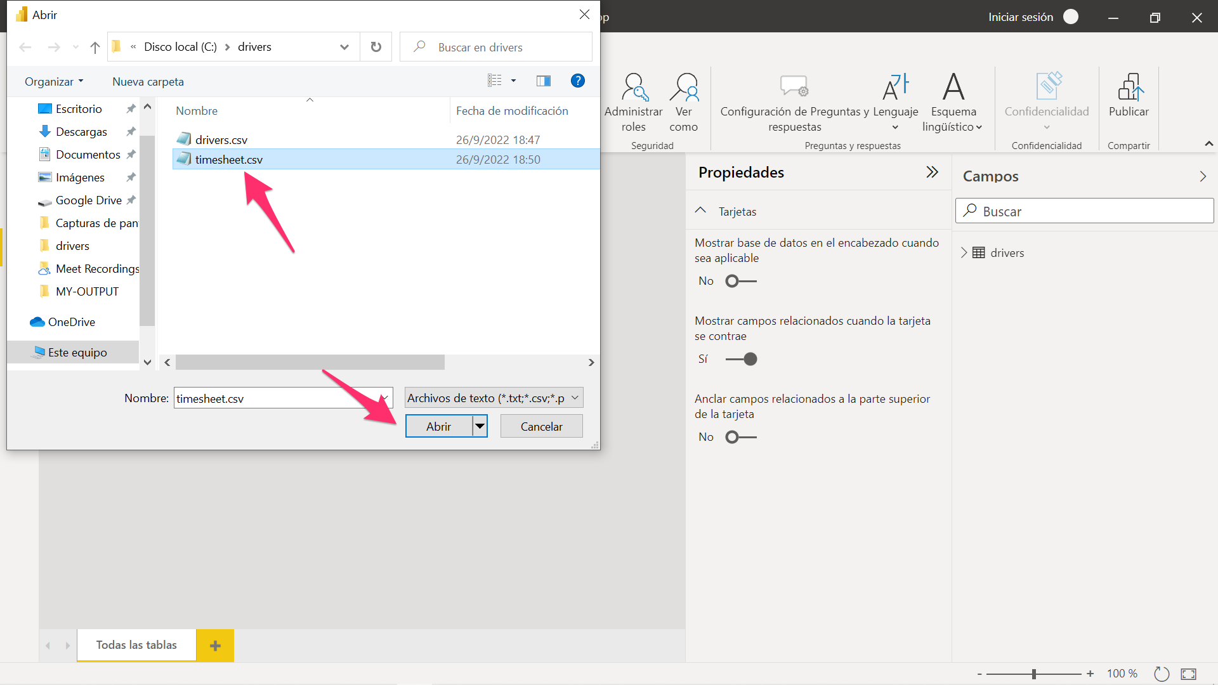
Task: Collapse the Propiedades pane double chevron
Action: tap(932, 172)
